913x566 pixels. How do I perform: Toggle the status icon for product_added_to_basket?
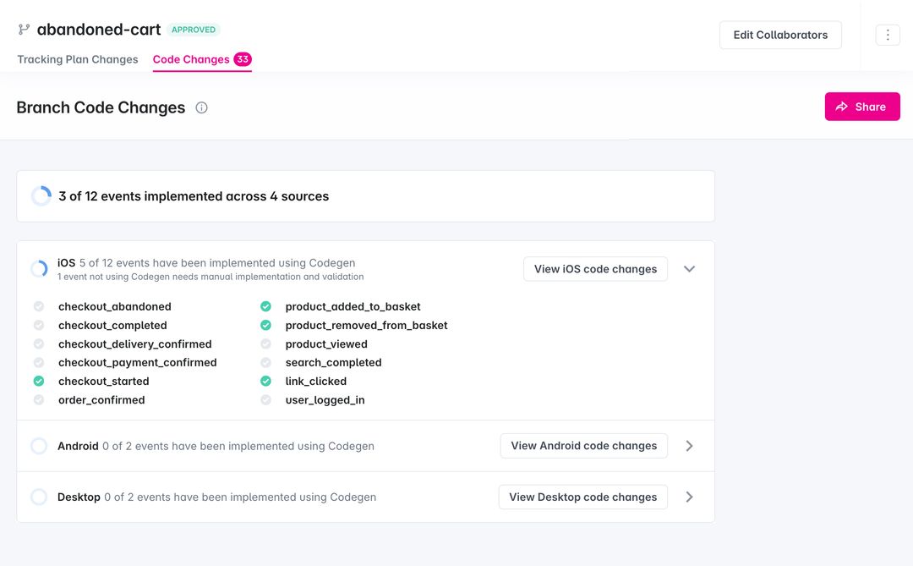click(265, 306)
